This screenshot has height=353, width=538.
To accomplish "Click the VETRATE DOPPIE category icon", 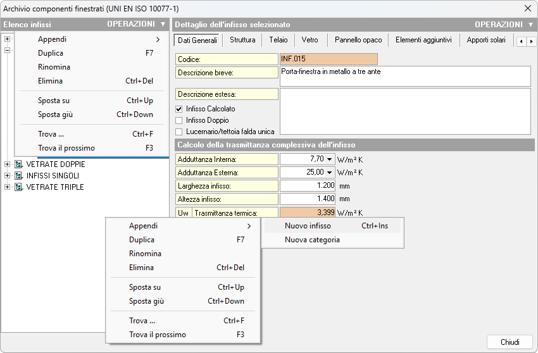I will [18, 164].
